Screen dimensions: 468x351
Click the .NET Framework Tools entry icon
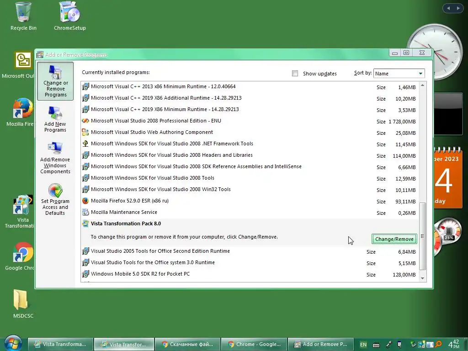tap(85, 144)
